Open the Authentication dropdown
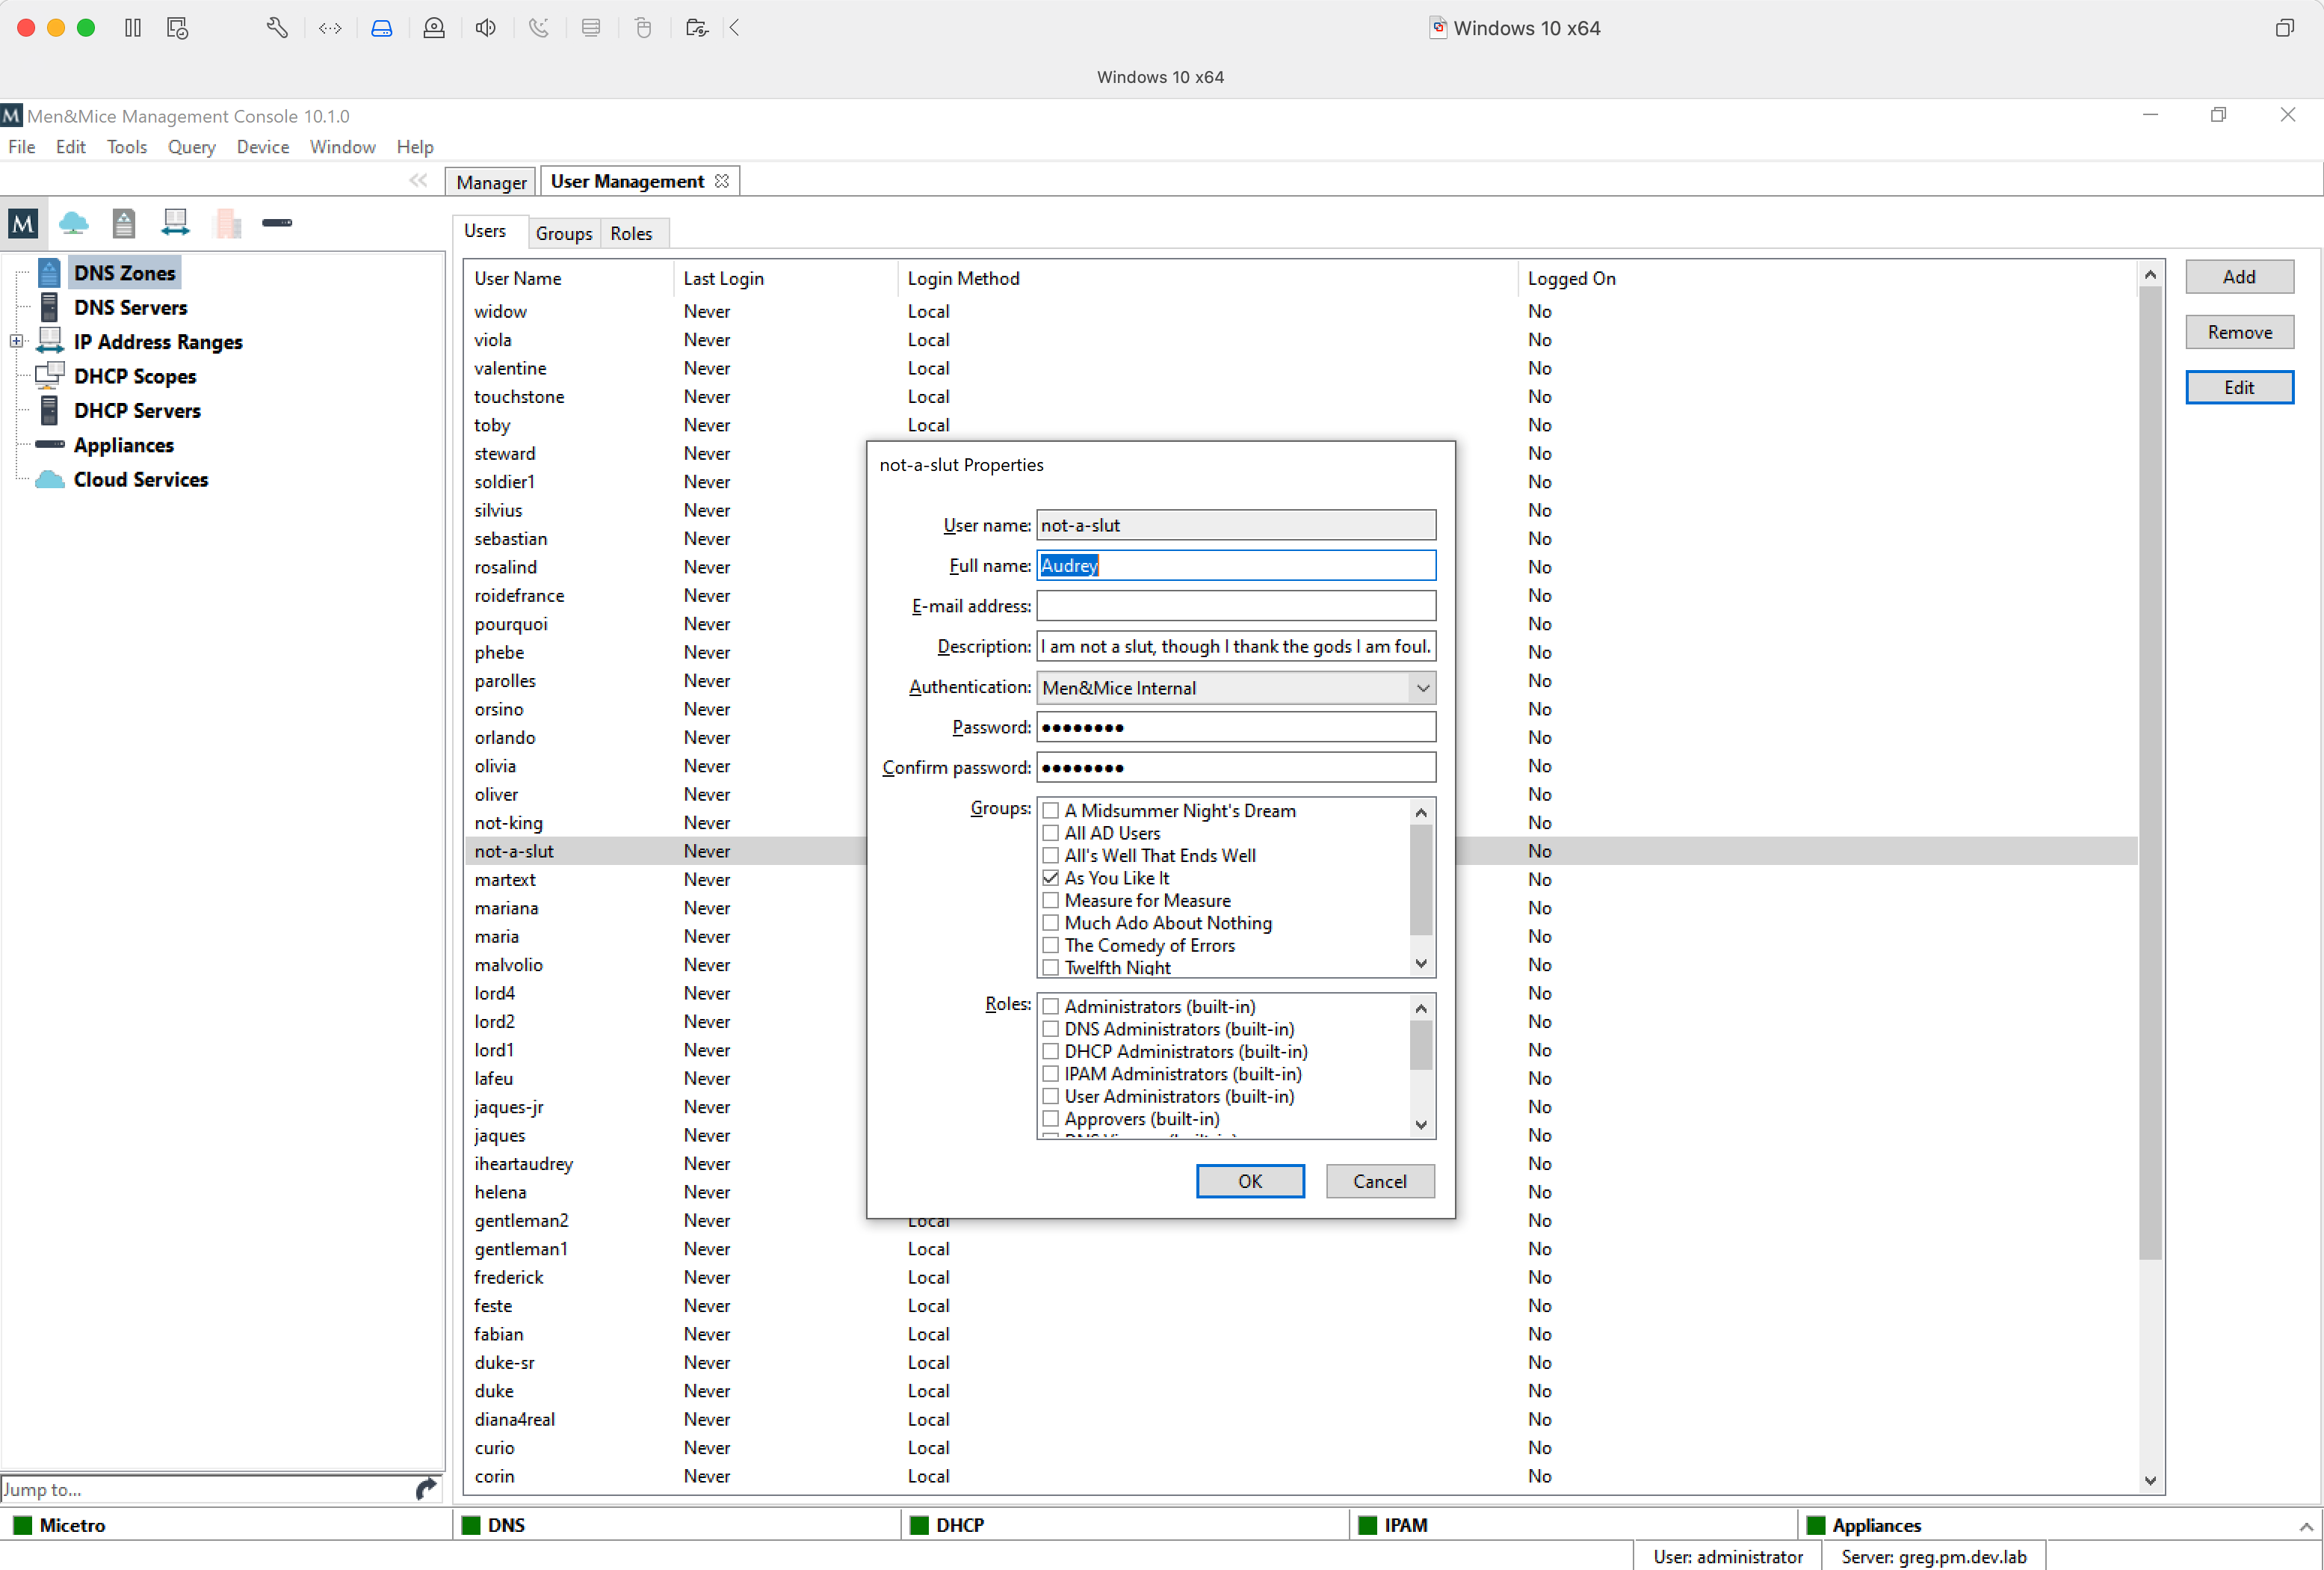Screen dimensions: 2324x1570 [1422, 688]
